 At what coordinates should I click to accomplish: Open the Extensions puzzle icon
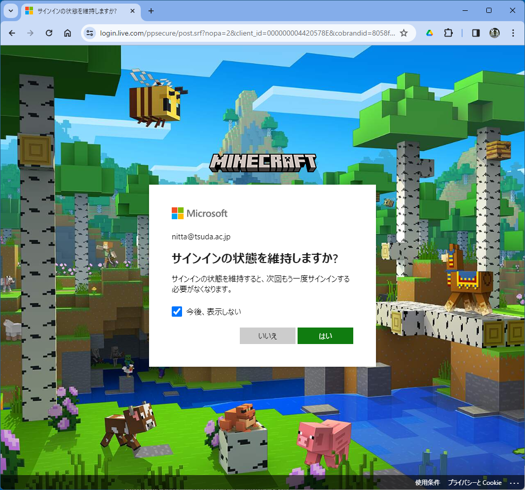(448, 33)
